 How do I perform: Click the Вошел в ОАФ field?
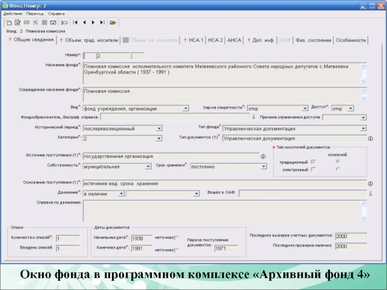point(303,194)
